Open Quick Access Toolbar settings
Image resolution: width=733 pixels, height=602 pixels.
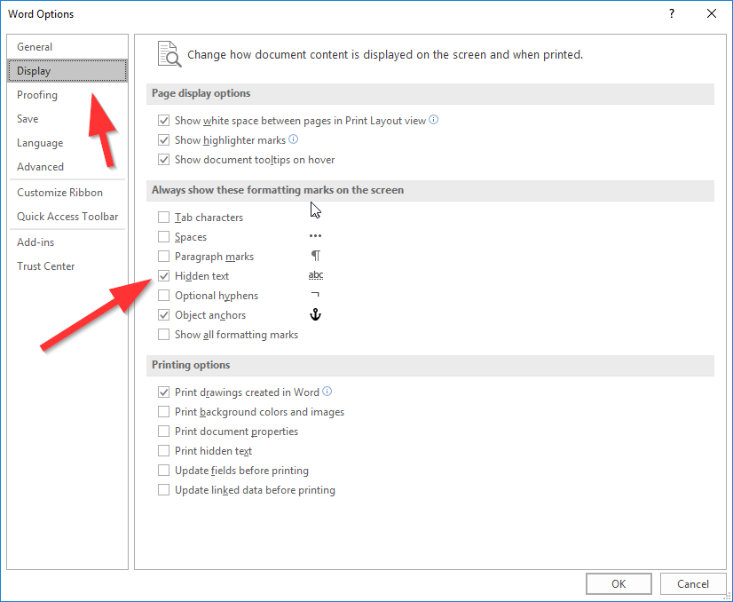[67, 217]
